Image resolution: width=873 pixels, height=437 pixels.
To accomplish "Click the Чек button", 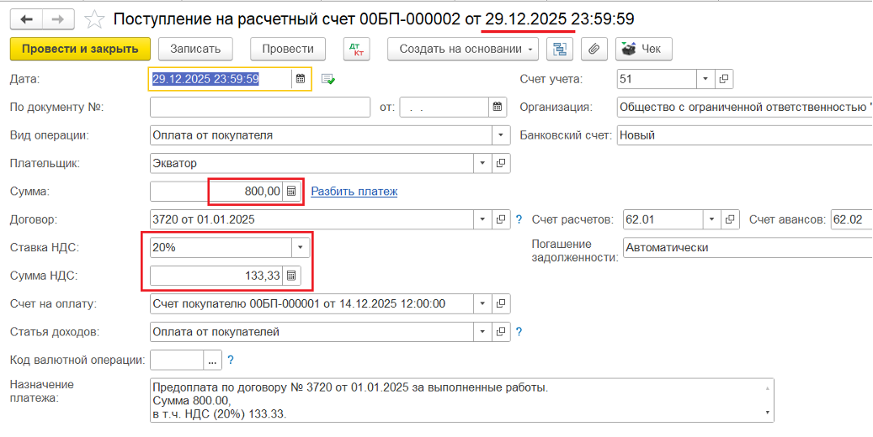I will point(643,49).
